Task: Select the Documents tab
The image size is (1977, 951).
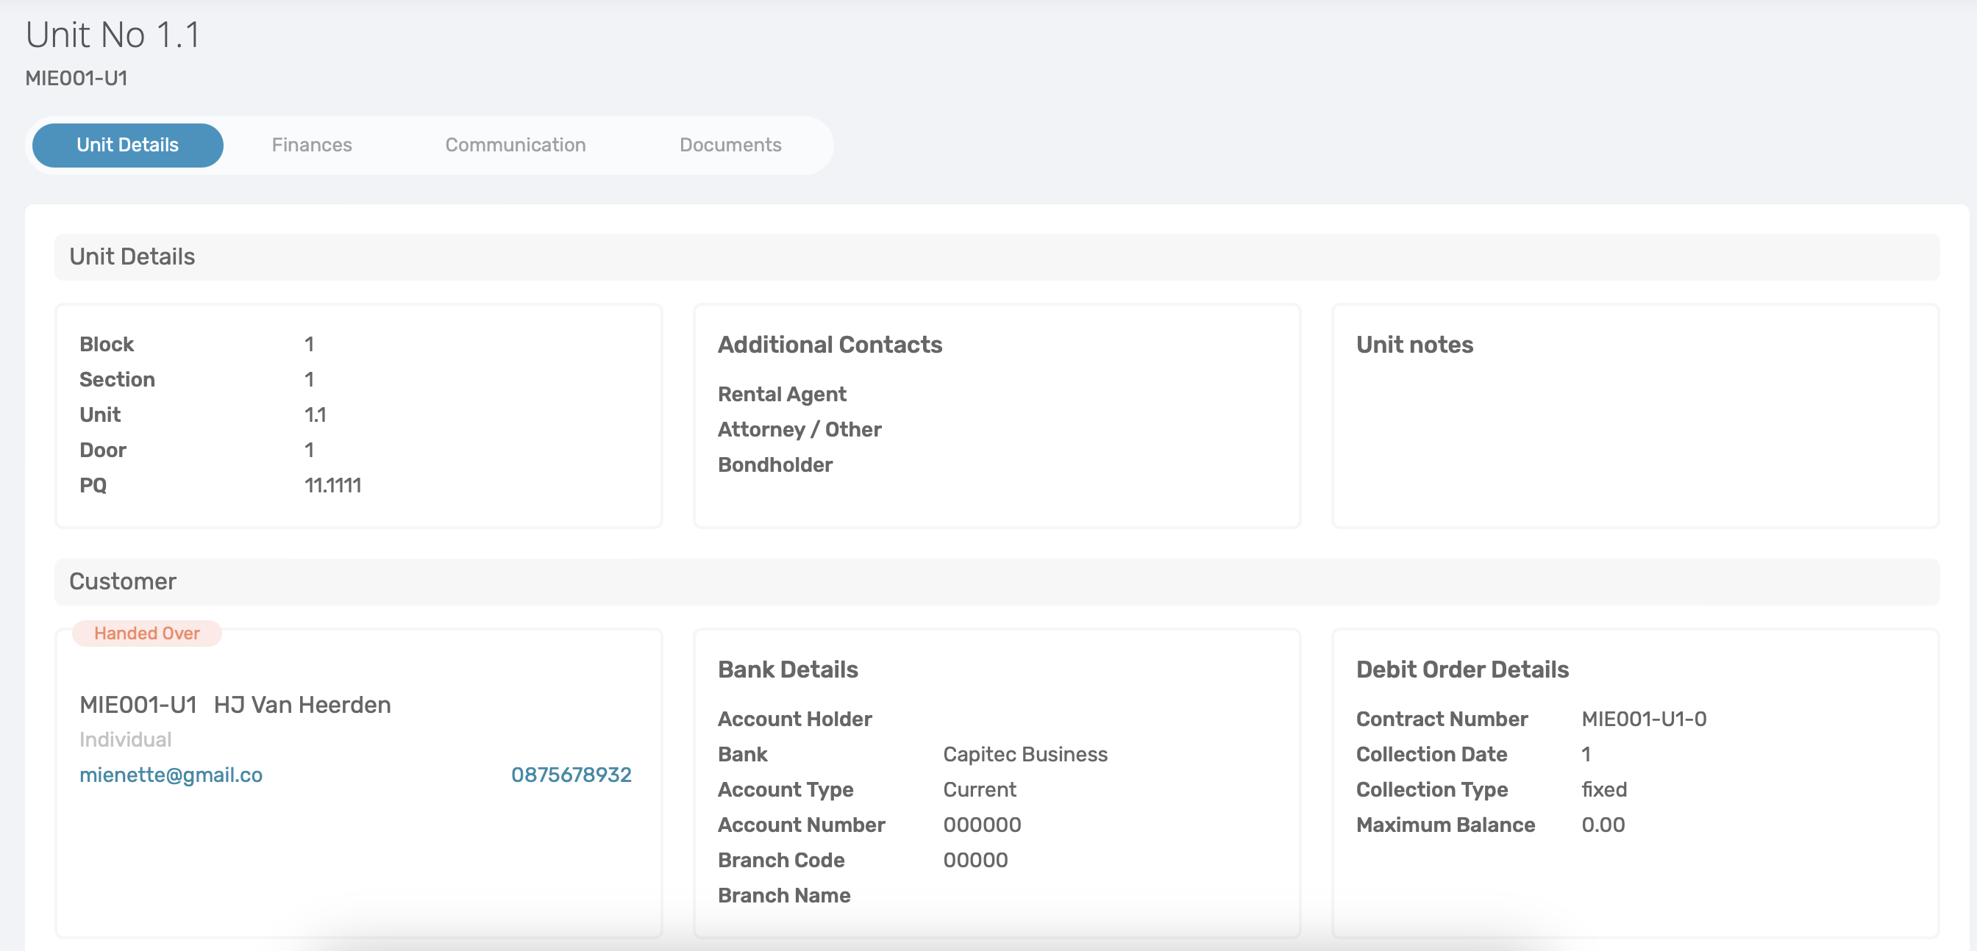Action: [730, 145]
